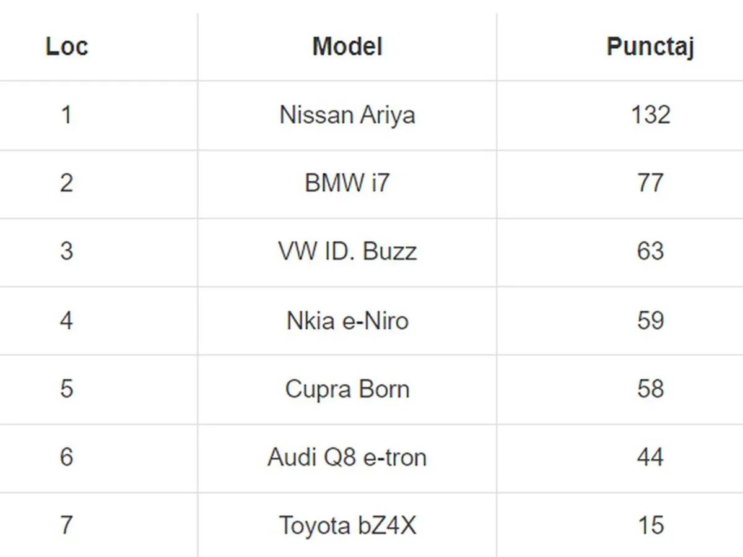Screen dimensions: 743x557
Task: Click rank number 1 in Loc column
Action: click(66, 115)
